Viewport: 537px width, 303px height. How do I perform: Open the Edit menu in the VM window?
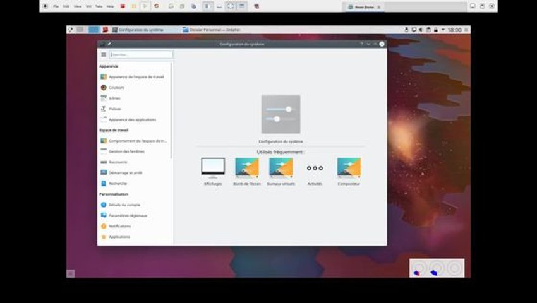coord(66,6)
